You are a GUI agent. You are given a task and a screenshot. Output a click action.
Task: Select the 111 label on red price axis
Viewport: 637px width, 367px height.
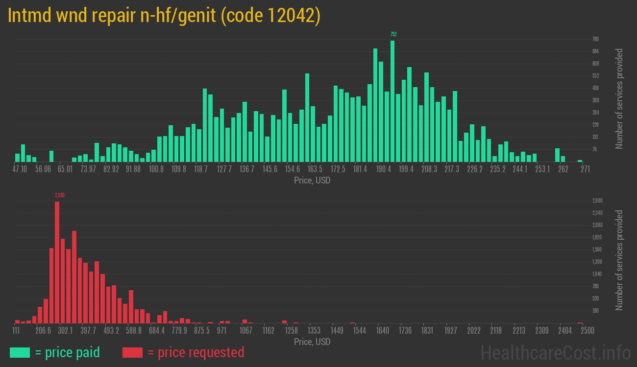(x=17, y=330)
